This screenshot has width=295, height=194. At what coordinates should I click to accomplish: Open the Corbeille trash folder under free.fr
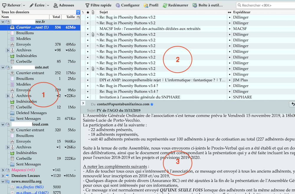coord(24,62)
